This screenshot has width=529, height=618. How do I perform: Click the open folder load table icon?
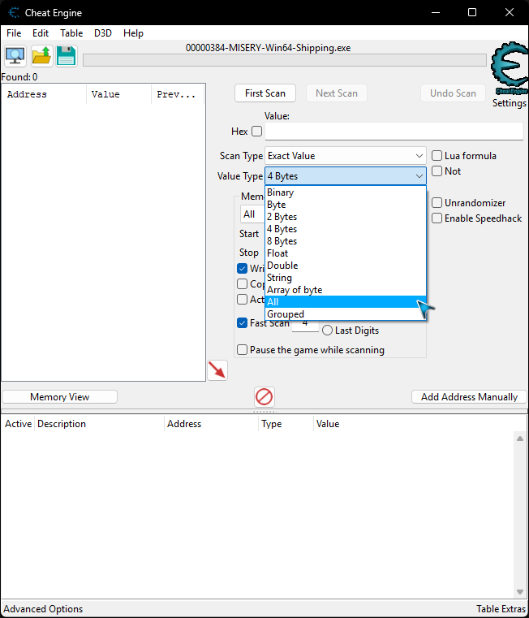[x=41, y=56]
